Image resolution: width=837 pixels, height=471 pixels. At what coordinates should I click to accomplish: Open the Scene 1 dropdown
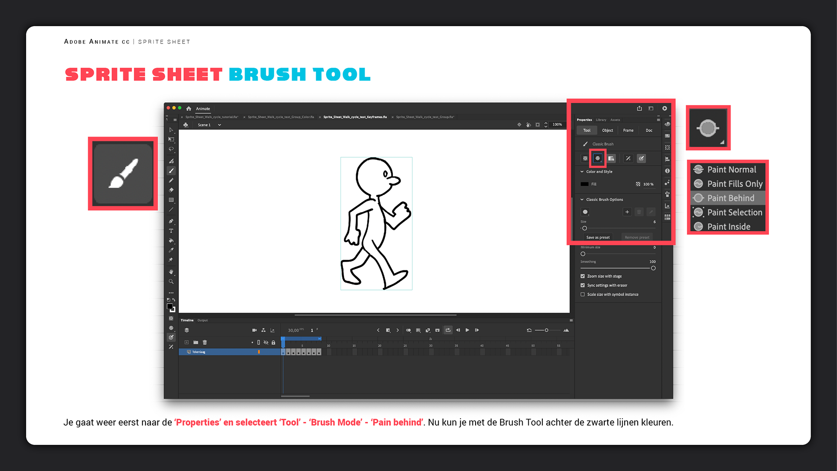click(x=219, y=125)
